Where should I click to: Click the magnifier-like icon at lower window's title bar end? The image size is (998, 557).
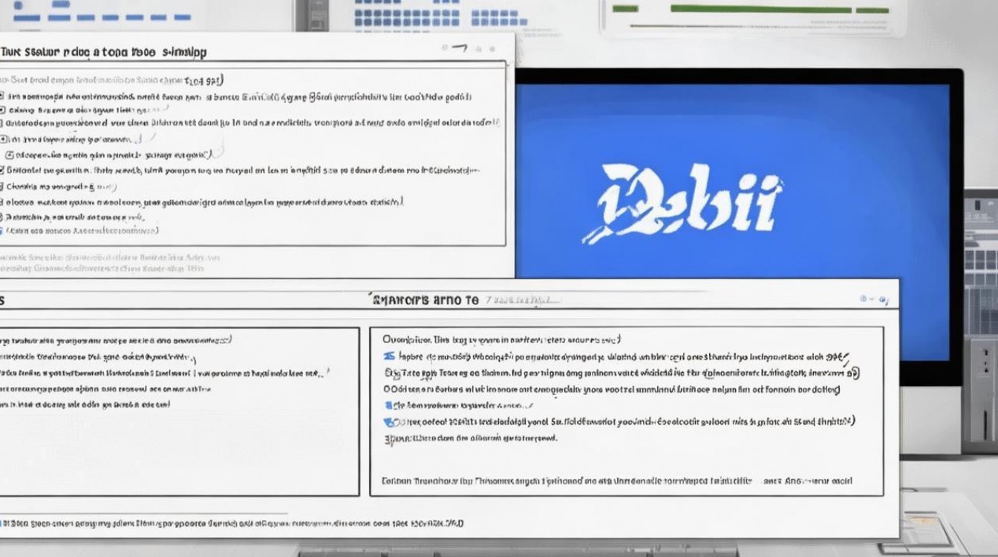pyautogui.click(x=883, y=299)
